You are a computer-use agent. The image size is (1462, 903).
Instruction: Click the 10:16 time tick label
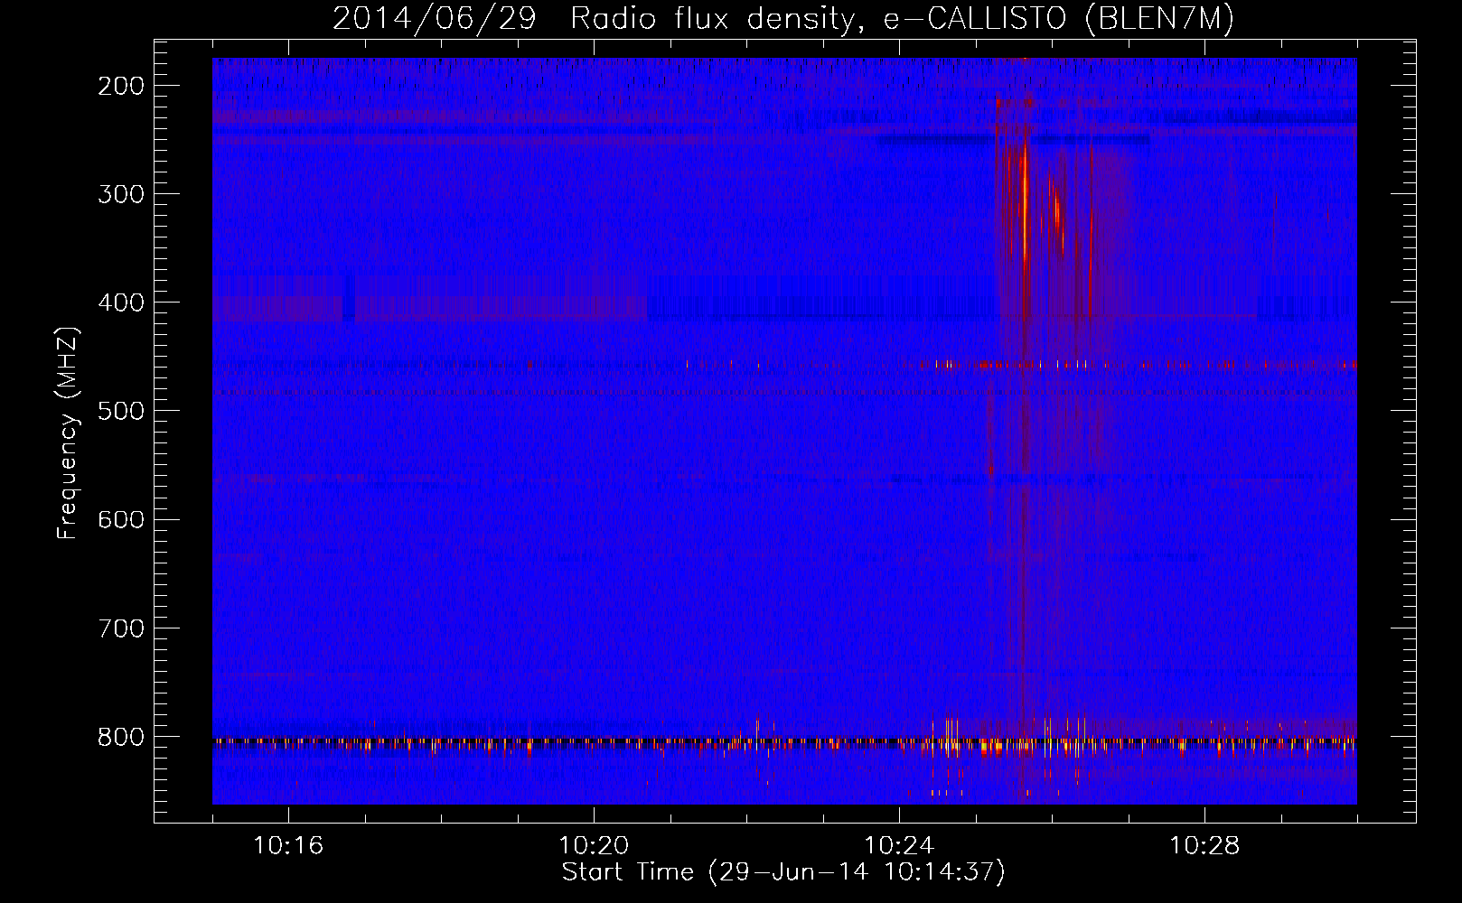coord(288,846)
